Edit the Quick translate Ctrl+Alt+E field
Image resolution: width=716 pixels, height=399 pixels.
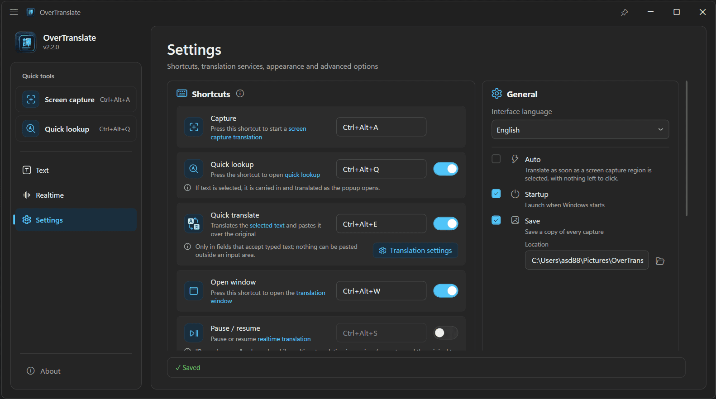(x=381, y=223)
